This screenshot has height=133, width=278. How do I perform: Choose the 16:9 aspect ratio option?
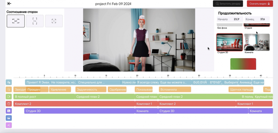point(16,21)
